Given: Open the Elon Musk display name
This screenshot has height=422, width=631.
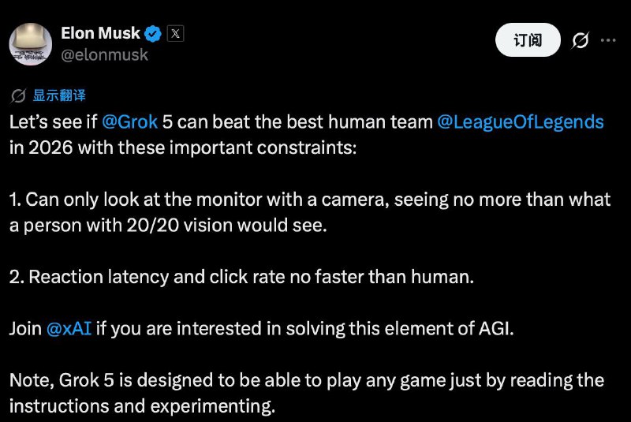Looking at the screenshot, I should [x=100, y=34].
